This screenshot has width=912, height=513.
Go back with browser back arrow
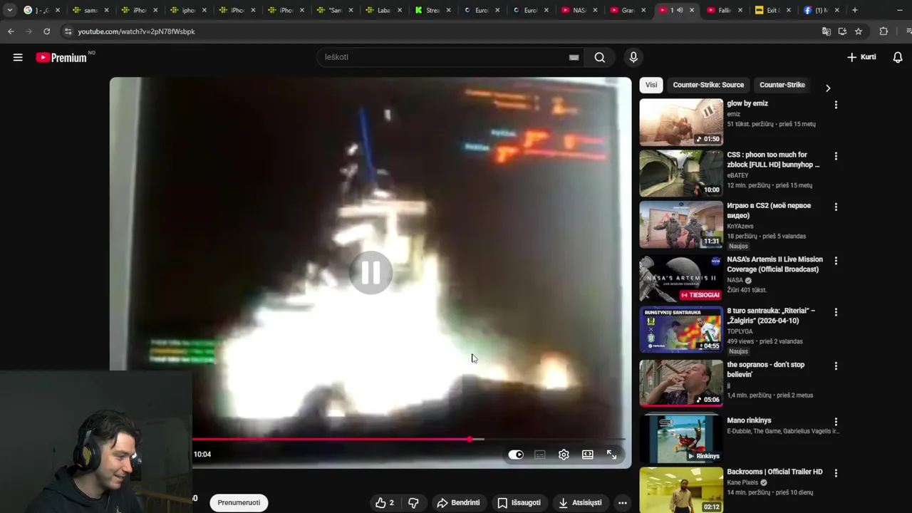click(x=11, y=31)
